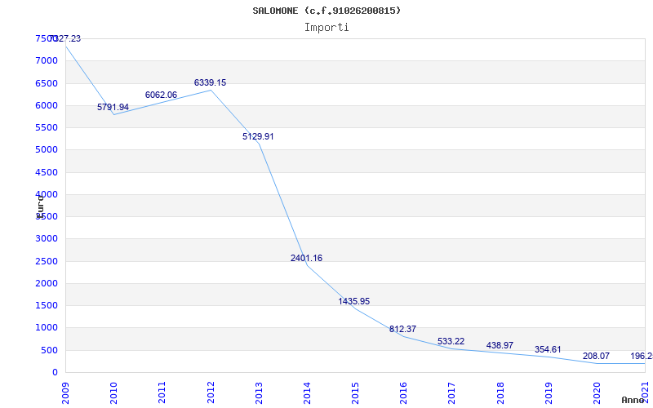This screenshot has height=408, width=653.
Task: Click the 2014 x-axis year label
Action: [x=308, y=392]
